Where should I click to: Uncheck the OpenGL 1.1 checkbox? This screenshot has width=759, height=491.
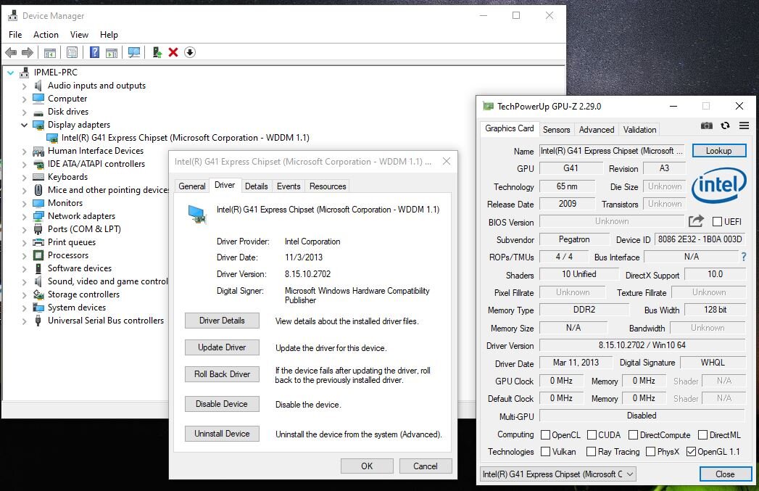click(692, 452)
